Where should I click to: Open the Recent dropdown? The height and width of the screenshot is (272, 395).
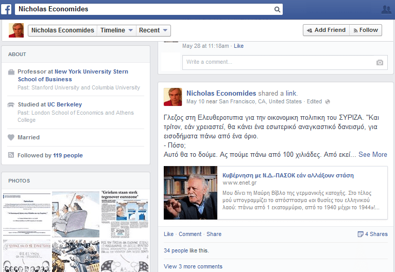coord(153,30)
